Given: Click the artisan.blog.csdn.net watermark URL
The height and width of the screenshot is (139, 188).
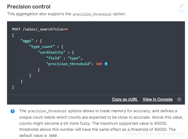Looking at the screenshot, I should point(156,134).
